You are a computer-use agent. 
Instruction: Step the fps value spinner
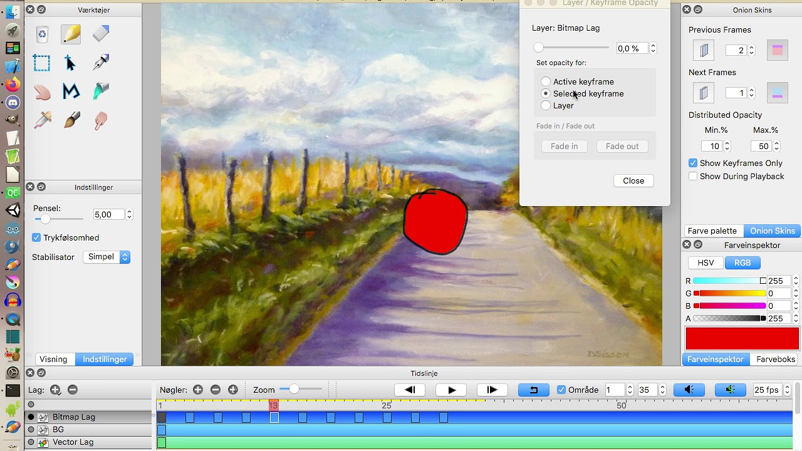[x=787, y=390]
